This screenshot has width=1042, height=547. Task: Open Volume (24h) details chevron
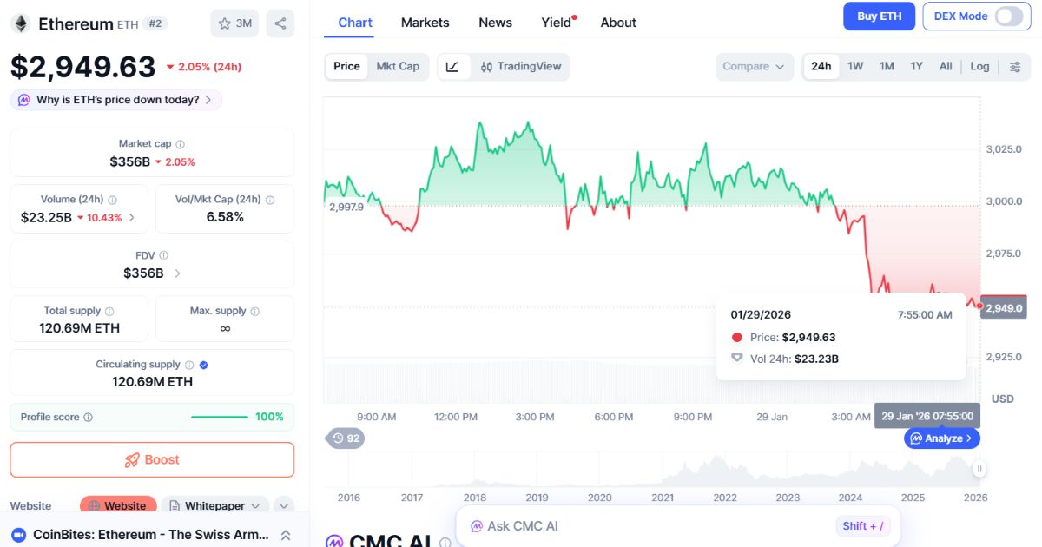(132, 218)
